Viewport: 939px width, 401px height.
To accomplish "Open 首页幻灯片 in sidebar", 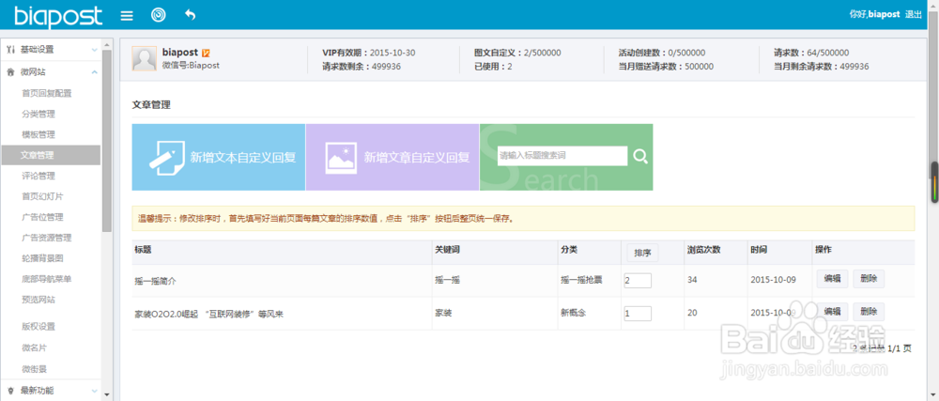I will point(42,196).
